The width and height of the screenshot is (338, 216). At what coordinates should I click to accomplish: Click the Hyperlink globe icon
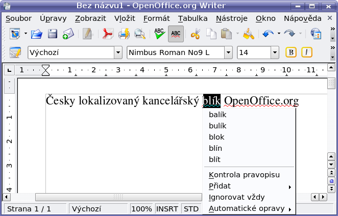316,34
